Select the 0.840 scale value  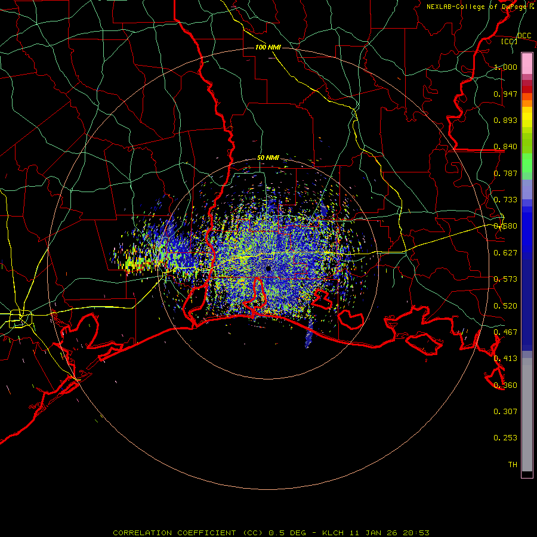tap(505, 147)
